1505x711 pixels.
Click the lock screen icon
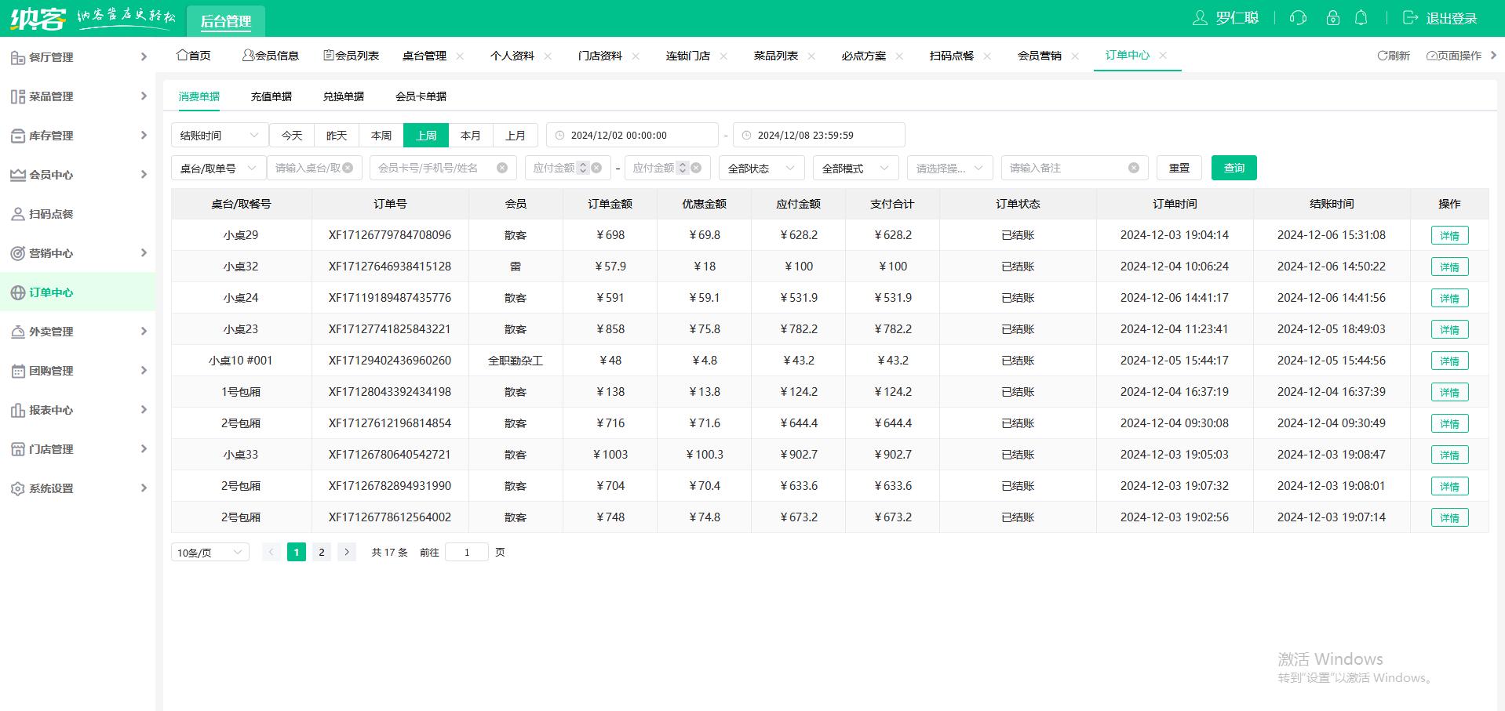point(1333,18)
